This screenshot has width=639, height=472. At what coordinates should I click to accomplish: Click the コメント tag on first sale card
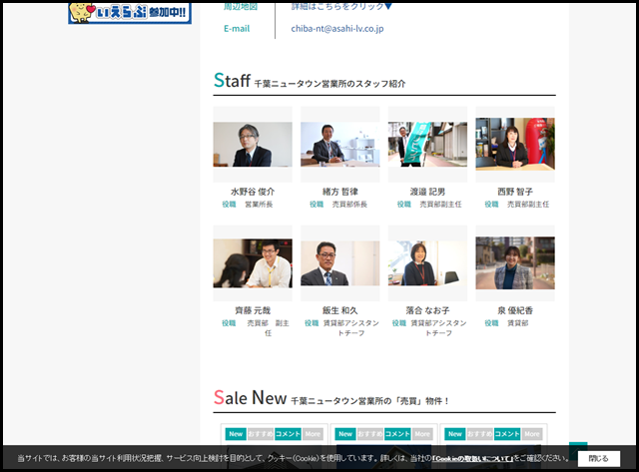tap(288, 434)
